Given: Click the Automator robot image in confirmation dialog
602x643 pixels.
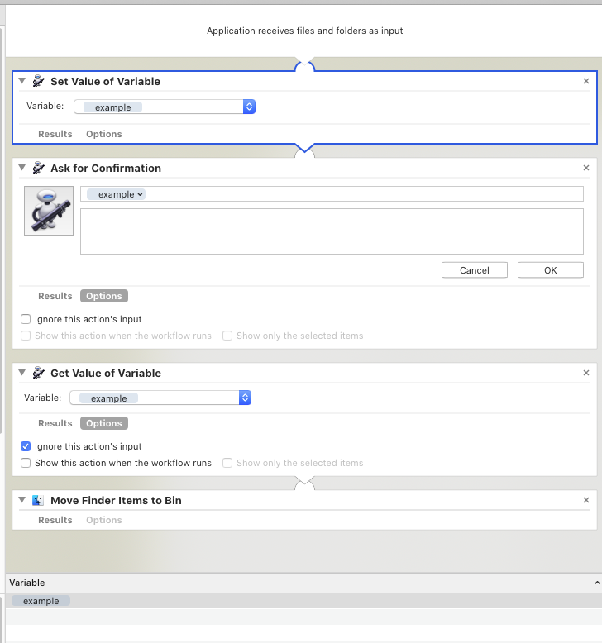Looking at the screenshot, I should [x=49, y=211].
